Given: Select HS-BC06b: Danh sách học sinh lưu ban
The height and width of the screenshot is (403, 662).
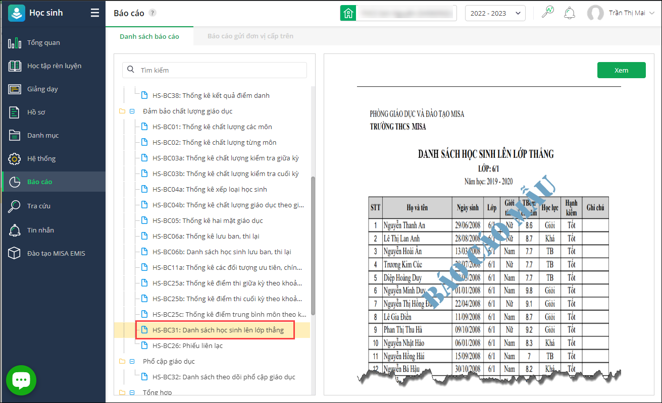Looking at the screenshot, I should tap(222, 252).
